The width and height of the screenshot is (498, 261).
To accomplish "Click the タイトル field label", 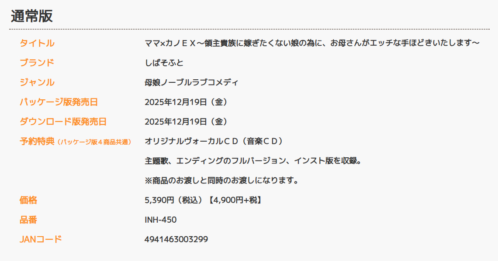I will (37, 43).
